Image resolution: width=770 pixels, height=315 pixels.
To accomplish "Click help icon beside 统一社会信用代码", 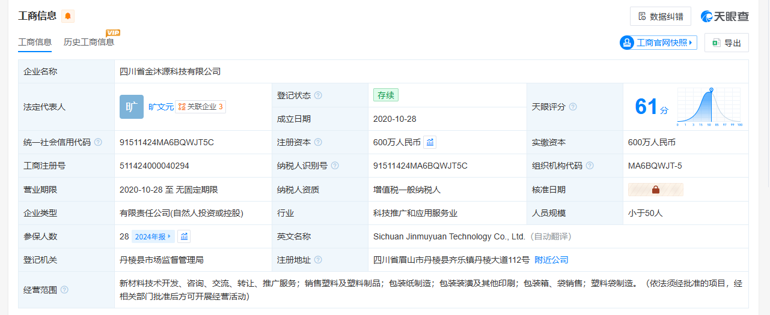I will pyautogui.click(x=98, y=142).
